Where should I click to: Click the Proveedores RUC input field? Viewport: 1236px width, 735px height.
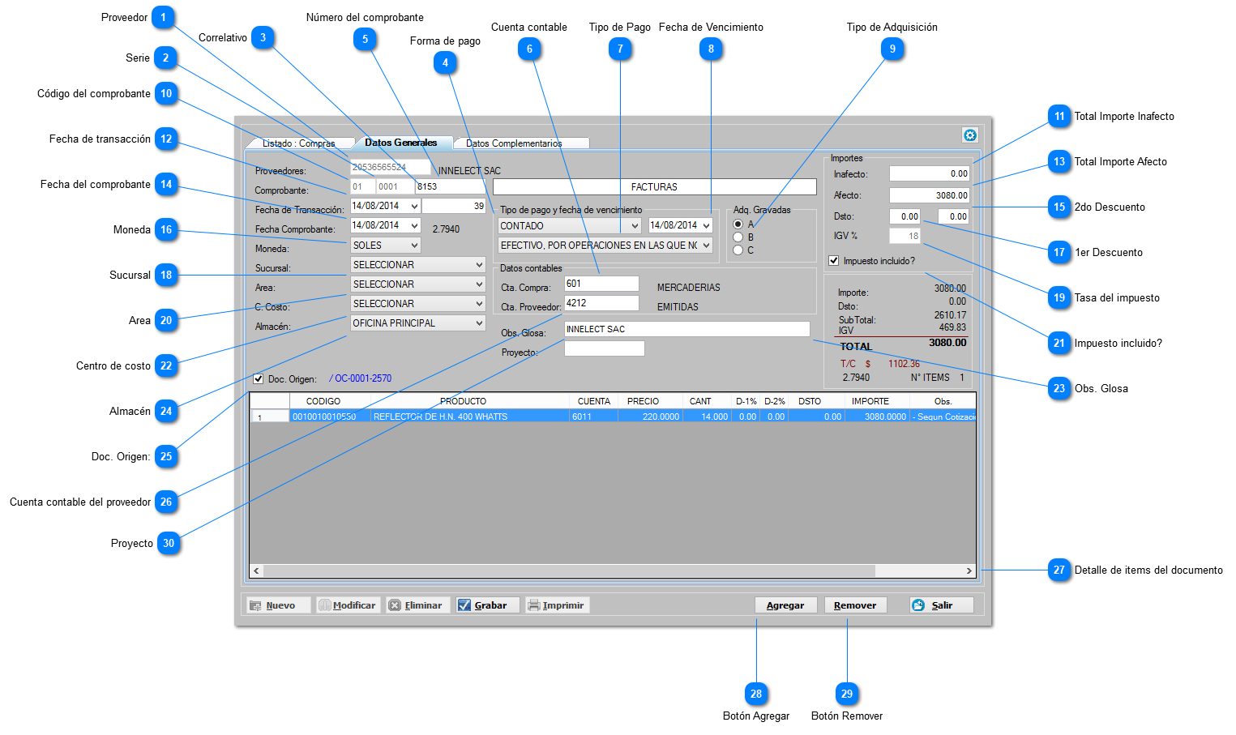(390, 167)
